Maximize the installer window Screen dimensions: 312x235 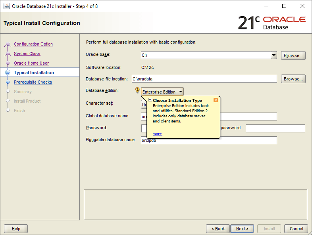tap(284, 6)
